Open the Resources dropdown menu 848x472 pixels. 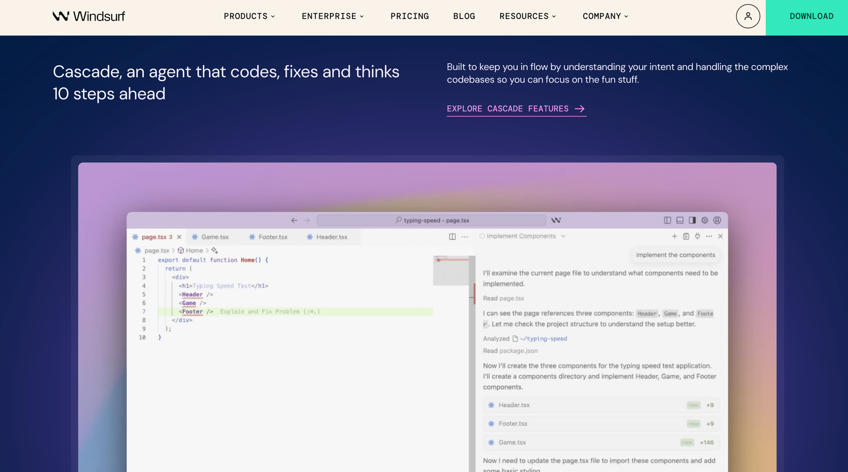pyautogui.click(x=527, y=16)
